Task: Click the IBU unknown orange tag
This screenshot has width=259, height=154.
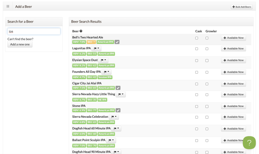Action: 91,42
